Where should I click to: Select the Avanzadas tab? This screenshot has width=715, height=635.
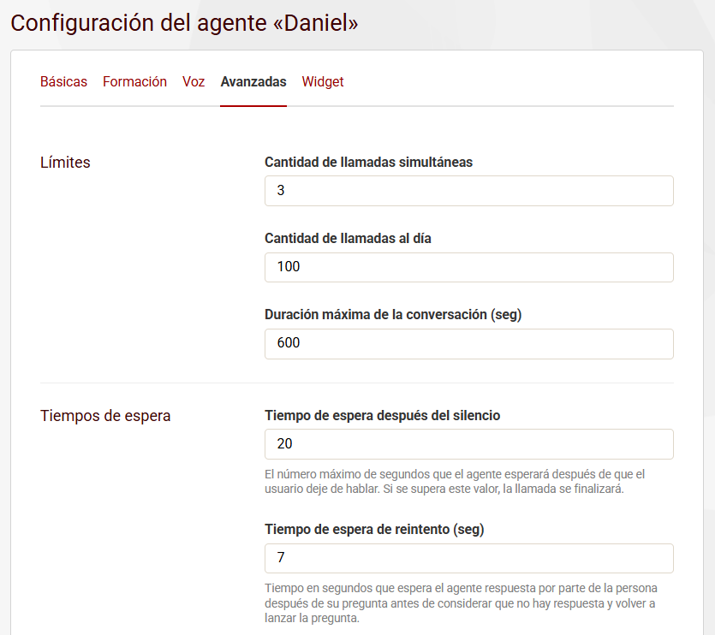[x=253, y=82]
